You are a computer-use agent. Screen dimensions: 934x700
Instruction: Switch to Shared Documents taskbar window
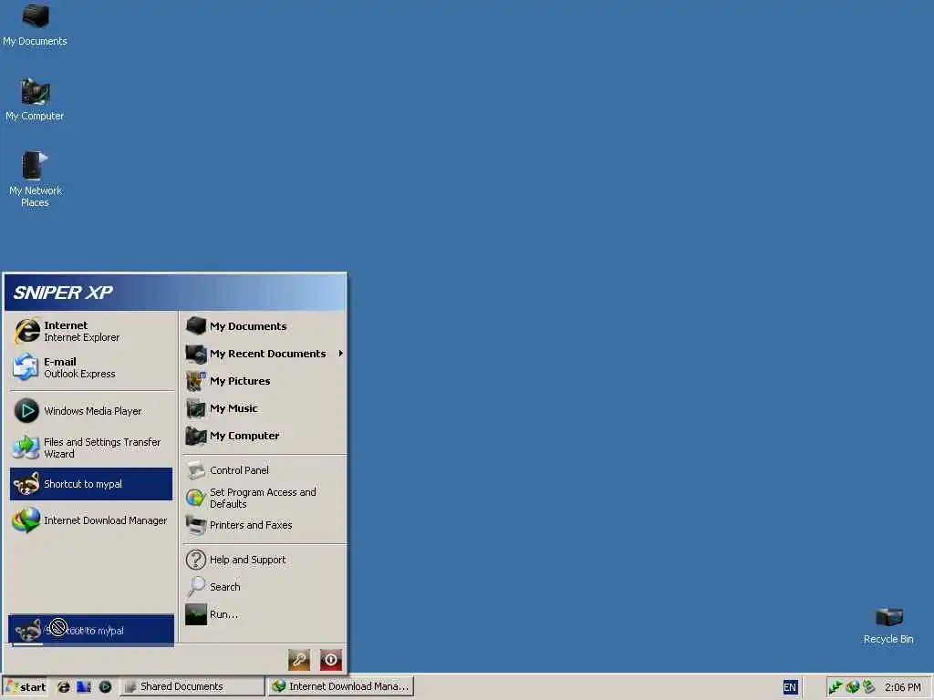click(192, 687)
